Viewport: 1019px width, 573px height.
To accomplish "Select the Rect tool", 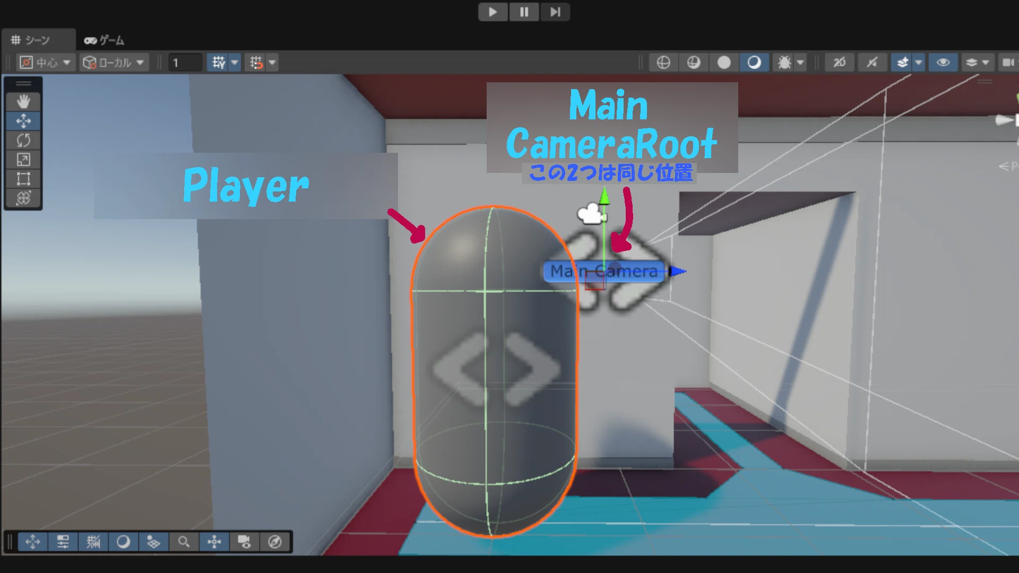I will [23, 179].
